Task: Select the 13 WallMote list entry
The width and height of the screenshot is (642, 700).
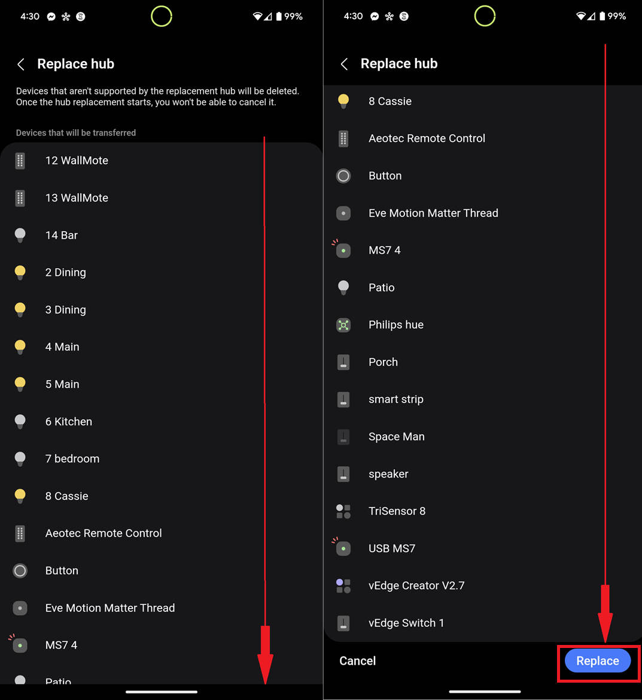Action: tap(77, 198)
